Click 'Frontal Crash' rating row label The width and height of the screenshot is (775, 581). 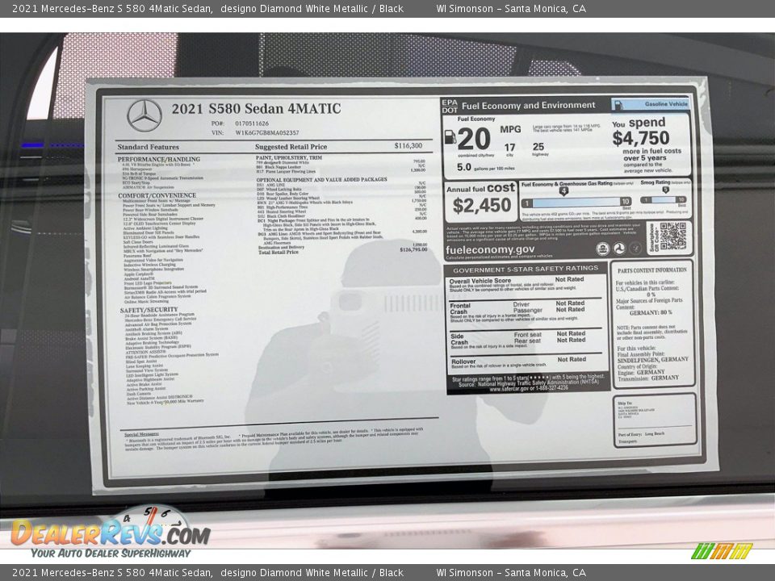coord(459,309)
